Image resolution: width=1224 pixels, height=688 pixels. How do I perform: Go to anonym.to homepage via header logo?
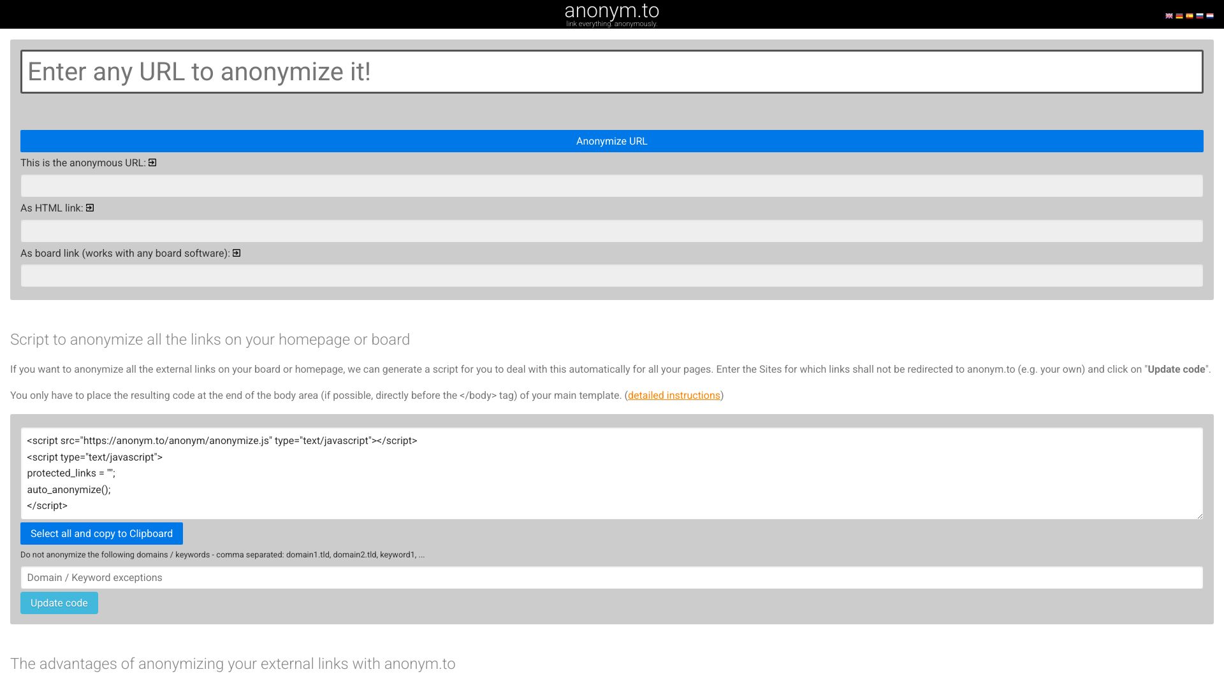coord(611,11)
